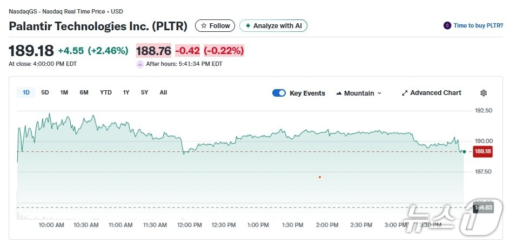The height and width of the screenshot is (243, 510).
Task: Expand the Mountain chart type dropdown
Action: [x=379, y=93]
